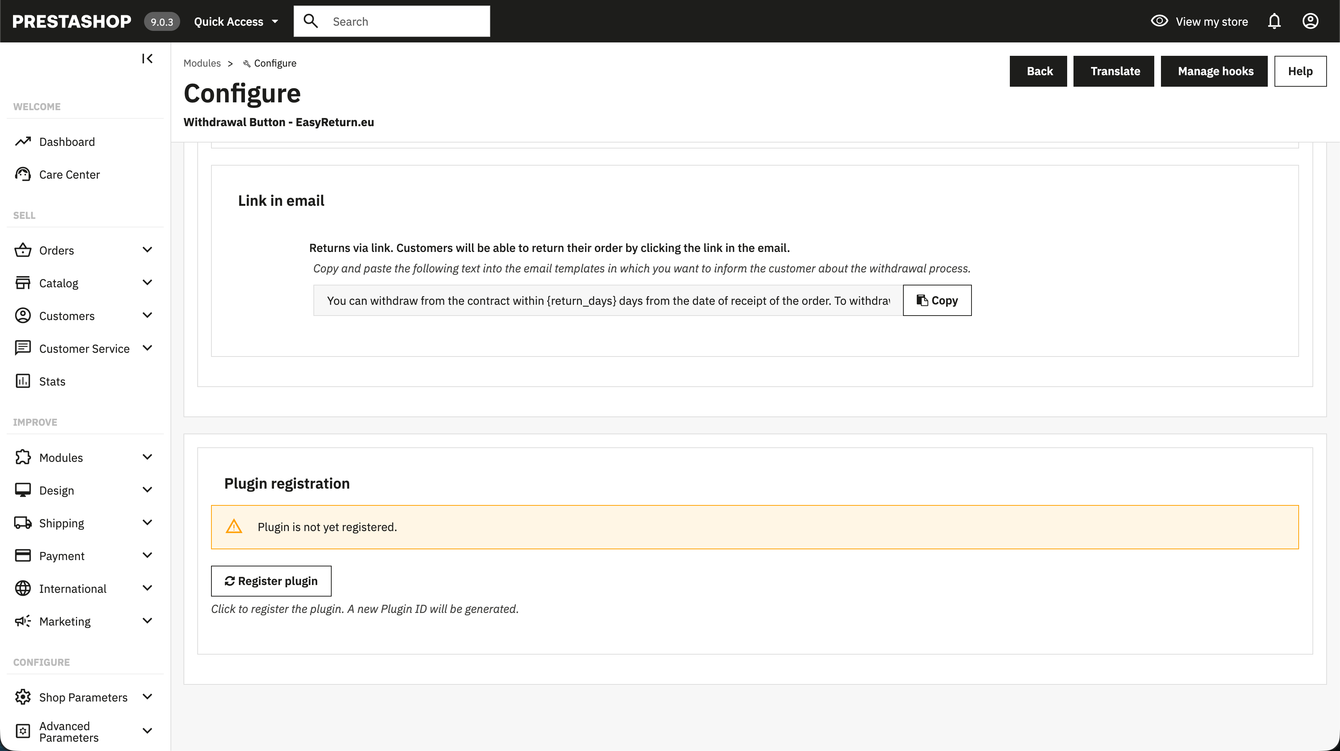Viewport: 1340px width, 751px height.
Task: Expand the Design submenu chevron
Action: tap(147, 489)
